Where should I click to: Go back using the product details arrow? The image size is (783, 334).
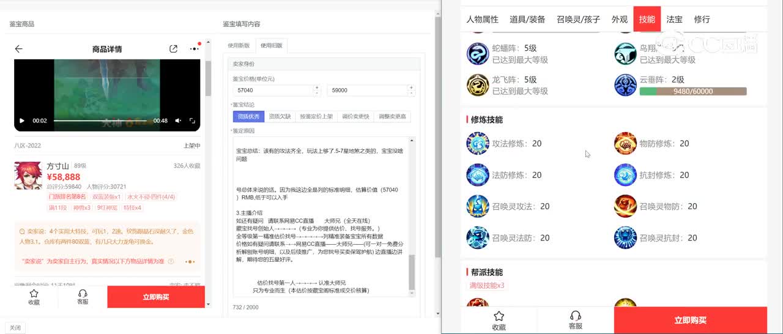[x=19, y=49]
